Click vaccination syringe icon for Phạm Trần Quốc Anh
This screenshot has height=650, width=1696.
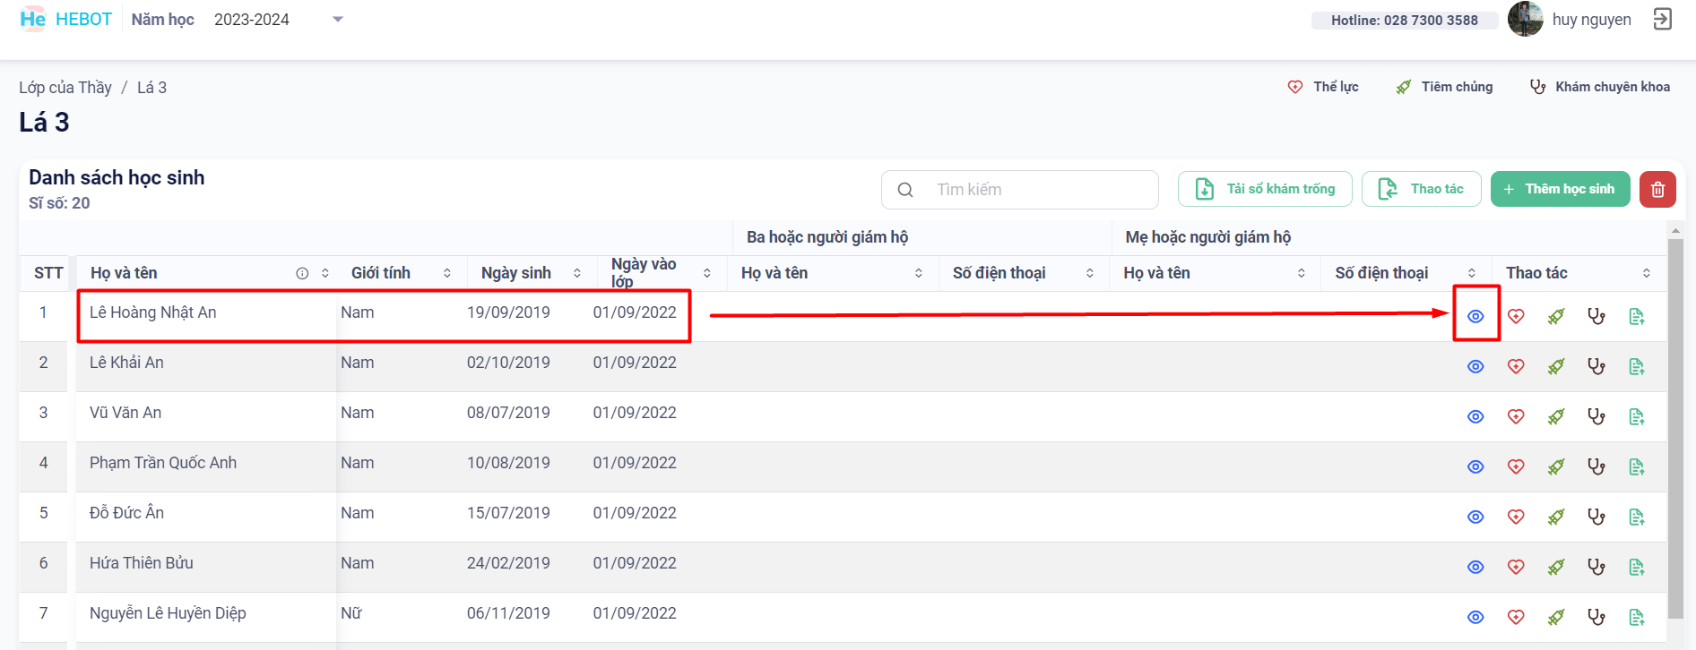click(1556, 466)
